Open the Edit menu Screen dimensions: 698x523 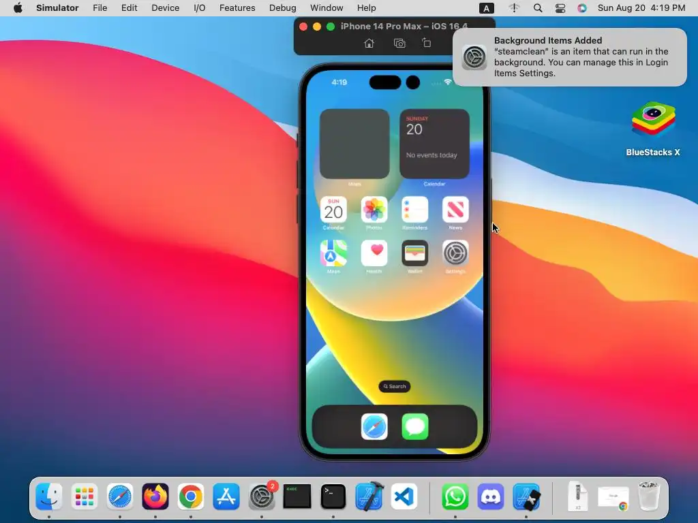click(129, 8)
